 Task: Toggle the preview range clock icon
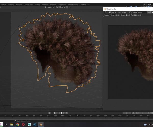pos(133,113)
